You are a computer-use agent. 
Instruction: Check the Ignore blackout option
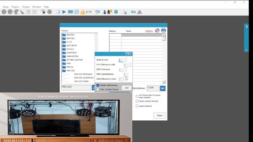[137, 106]
